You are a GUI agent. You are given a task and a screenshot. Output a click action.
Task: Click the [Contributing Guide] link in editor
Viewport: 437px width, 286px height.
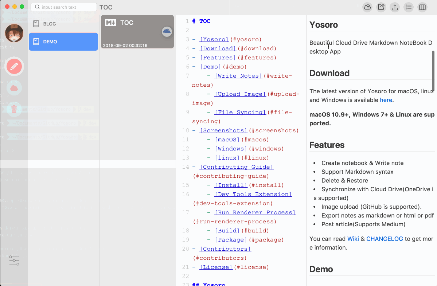pos(236,167)
